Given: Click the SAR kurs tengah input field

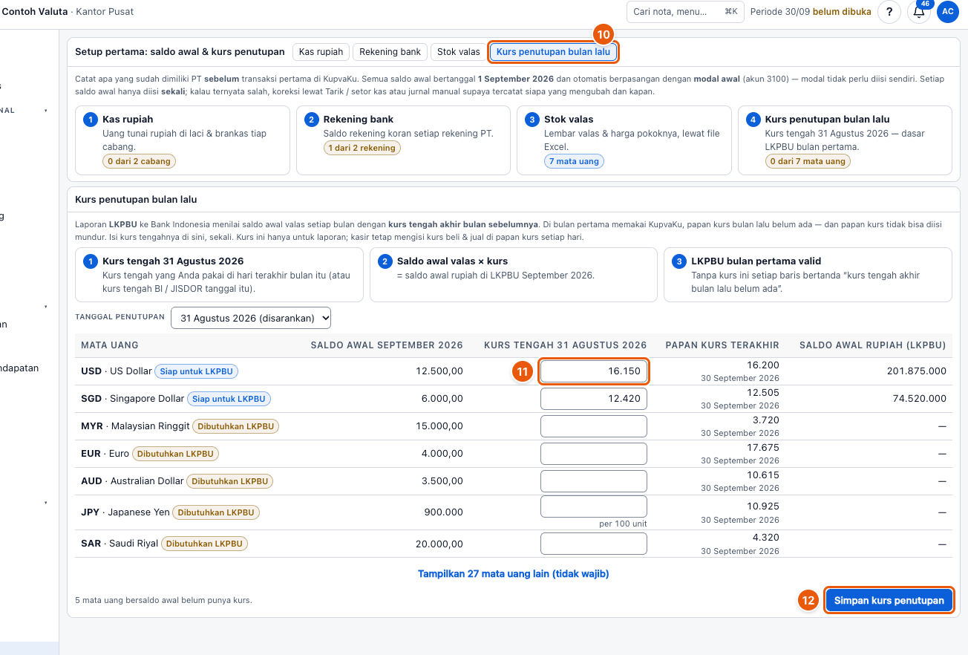Looking at the screenshot, I should tap(594, 544).
